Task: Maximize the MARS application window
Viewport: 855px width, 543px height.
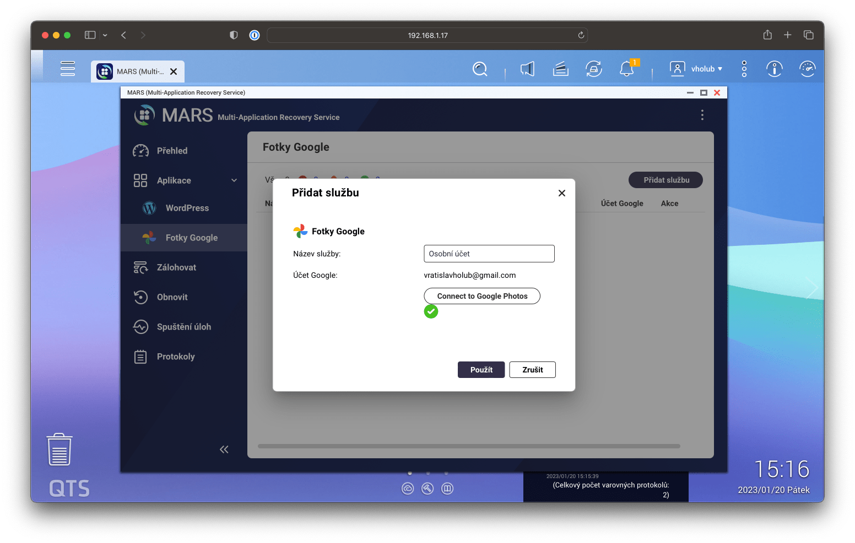Action: point(704,93)
